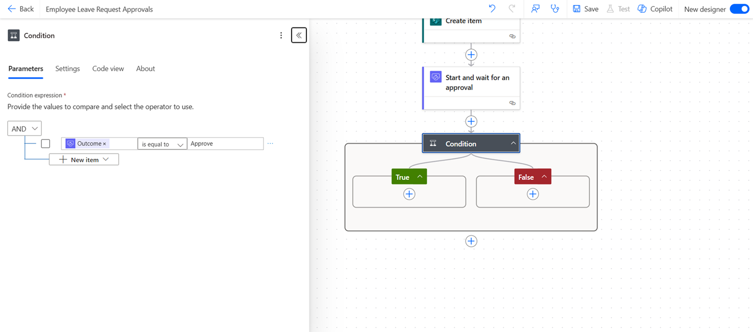
Task: Click the Condition icon in panel header
Action: point(14,35)
